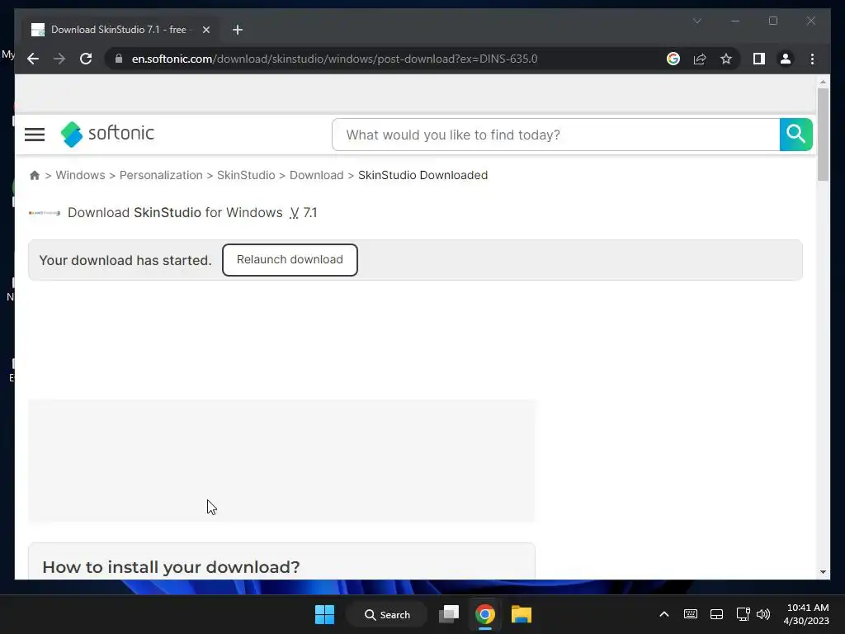
Task: Click the Relaunch download button
Action: tap(290, 260)
